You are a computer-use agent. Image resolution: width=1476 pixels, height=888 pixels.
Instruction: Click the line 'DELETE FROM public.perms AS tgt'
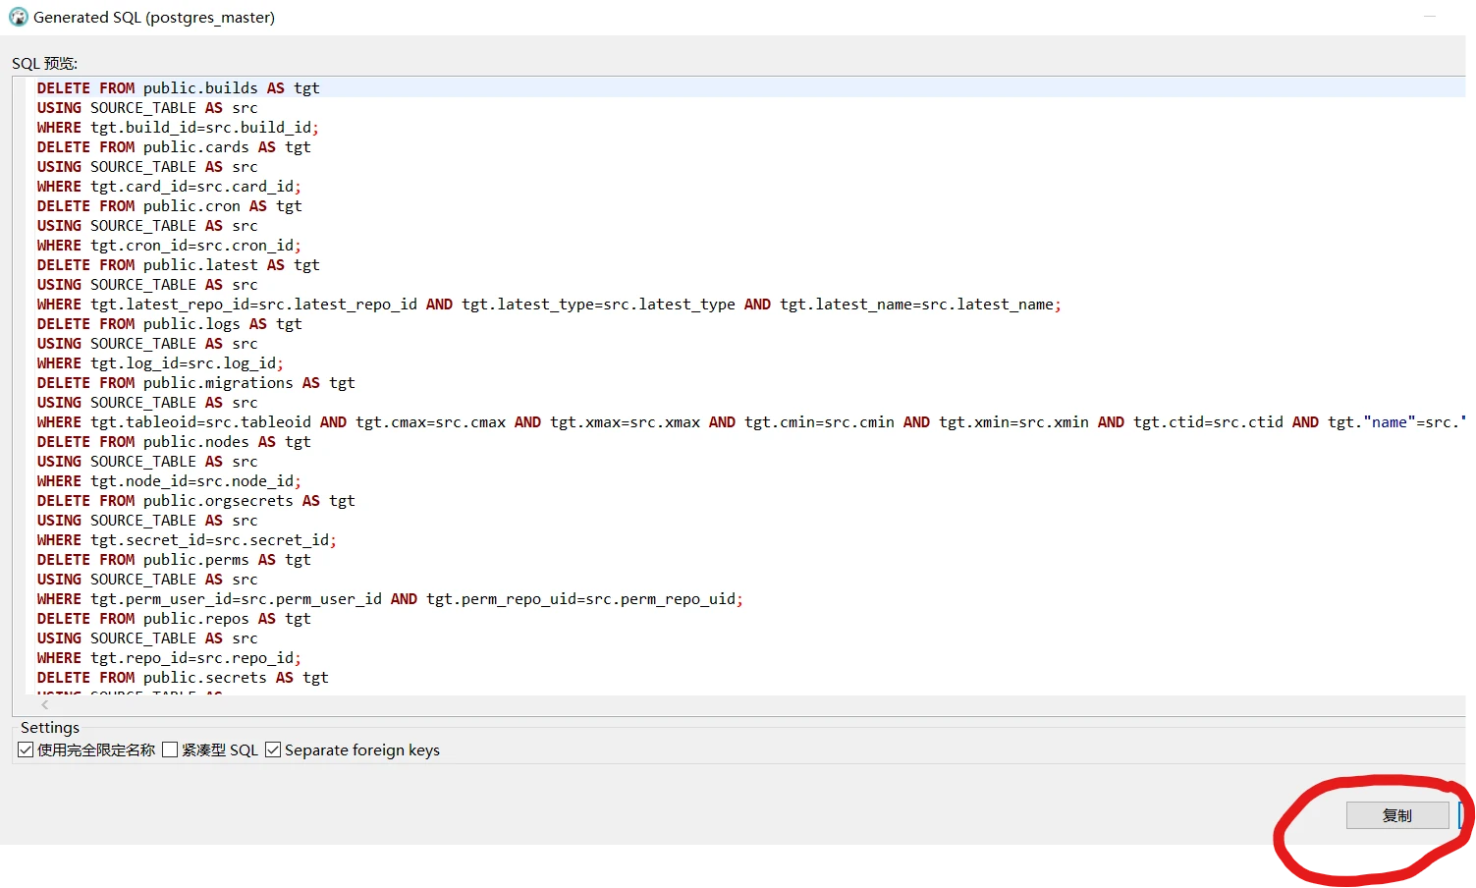[174, 560]
